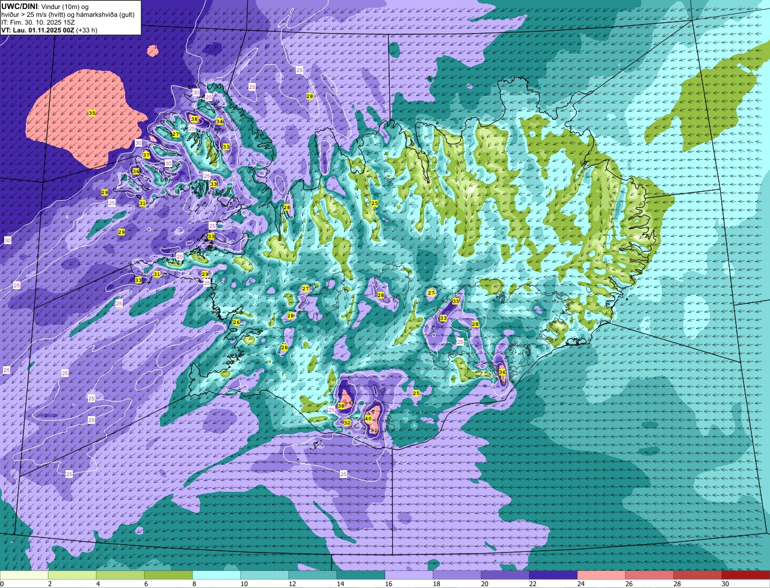This screenshot has height=588, width=770.
Task: Select the pale yellow 0–2 m/s legend swatch
Action: pyautogui.click(x=24, y=575)
